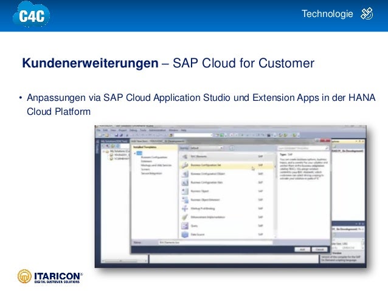
Task: Click the Add button in the dialog
Action: click(x=302, y=250)
